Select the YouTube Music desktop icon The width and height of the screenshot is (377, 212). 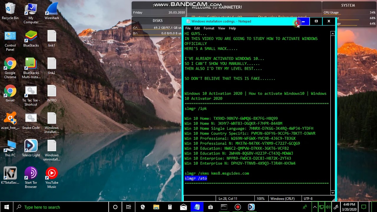pyautogui.click(x=52, y=178)
